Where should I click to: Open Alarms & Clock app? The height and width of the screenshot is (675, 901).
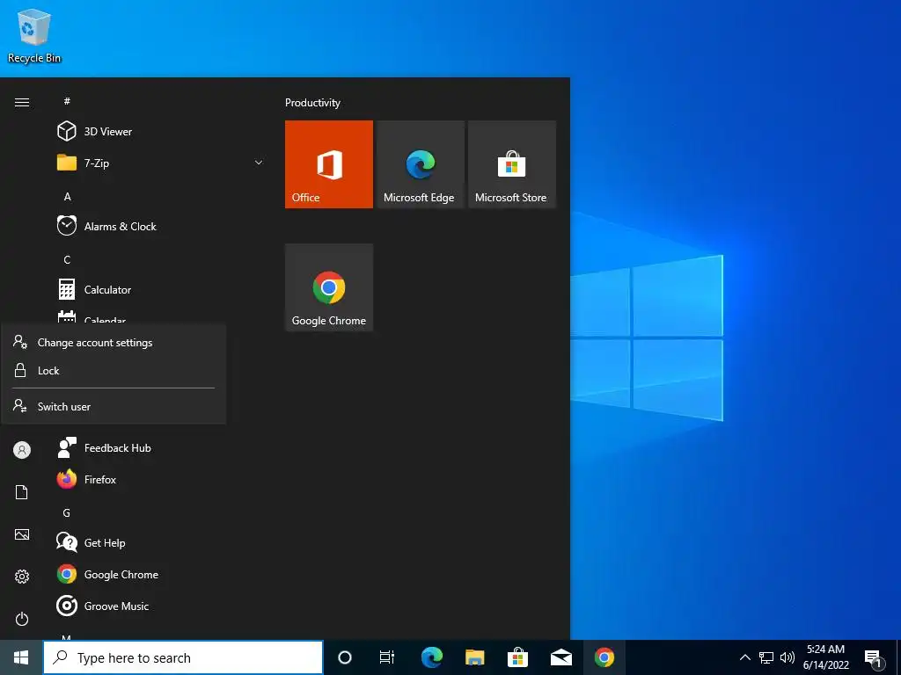(x=161, y=226)
